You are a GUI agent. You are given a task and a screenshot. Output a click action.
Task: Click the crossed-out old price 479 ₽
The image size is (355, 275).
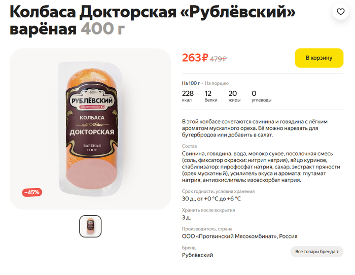click(x=219, y=58)
